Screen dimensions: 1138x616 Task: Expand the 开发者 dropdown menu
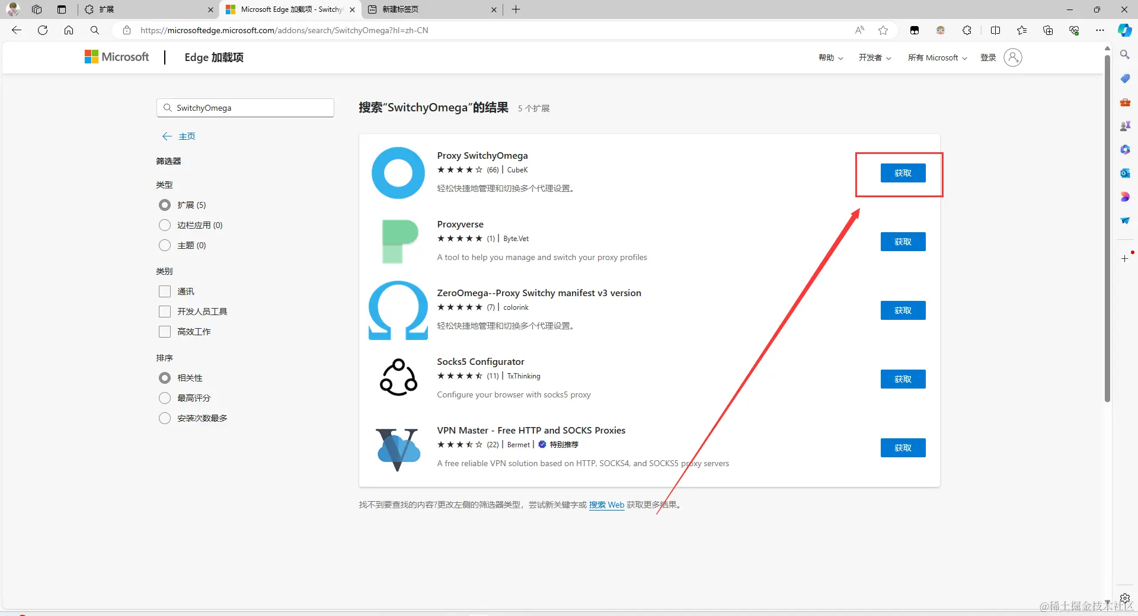coord(875,57)
